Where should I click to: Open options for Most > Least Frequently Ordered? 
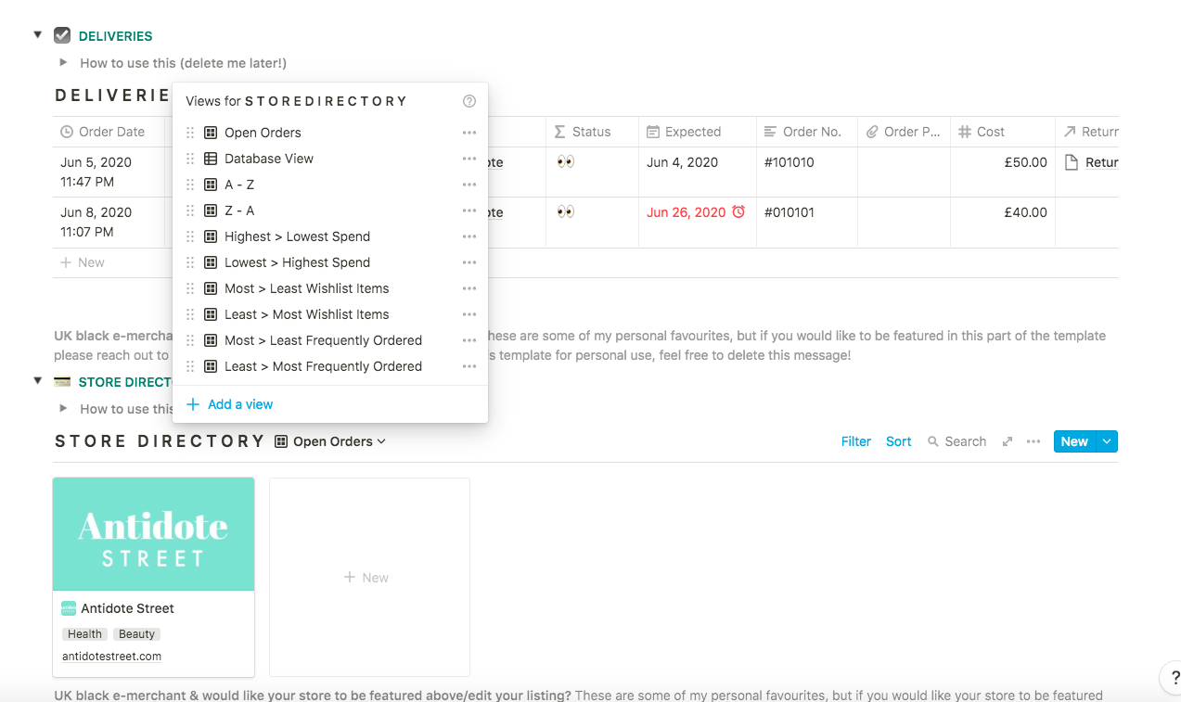click(469, 340)
